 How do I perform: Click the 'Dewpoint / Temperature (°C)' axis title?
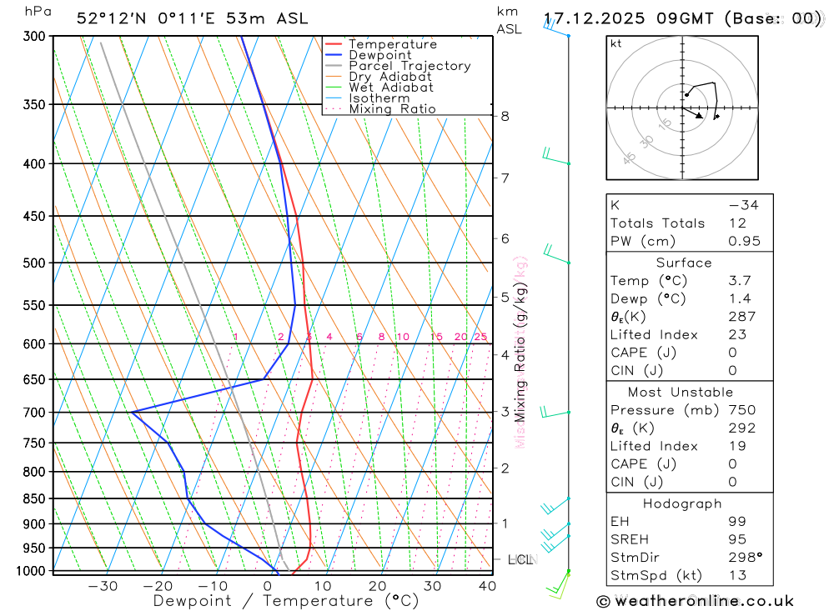pos(286,601)
